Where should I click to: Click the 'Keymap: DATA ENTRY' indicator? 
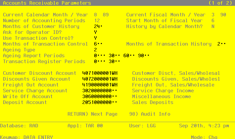click(x=26, y=137)
